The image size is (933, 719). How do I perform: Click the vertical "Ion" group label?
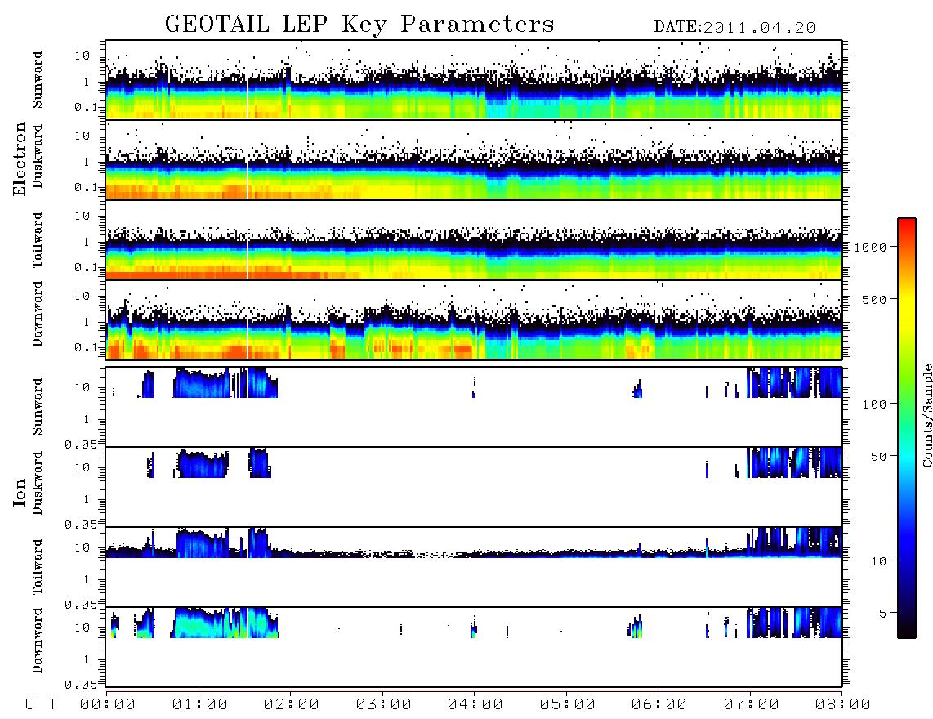tap(20, 492)
